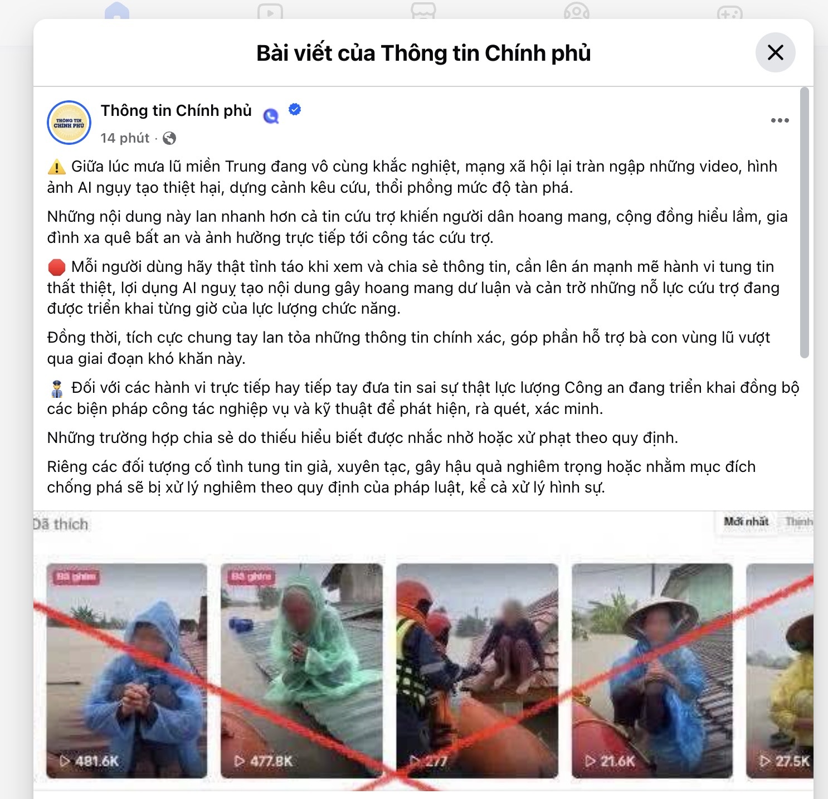828x799 pixels.
Task: Open the three-dot post options menu
Action: click(780, 120)
